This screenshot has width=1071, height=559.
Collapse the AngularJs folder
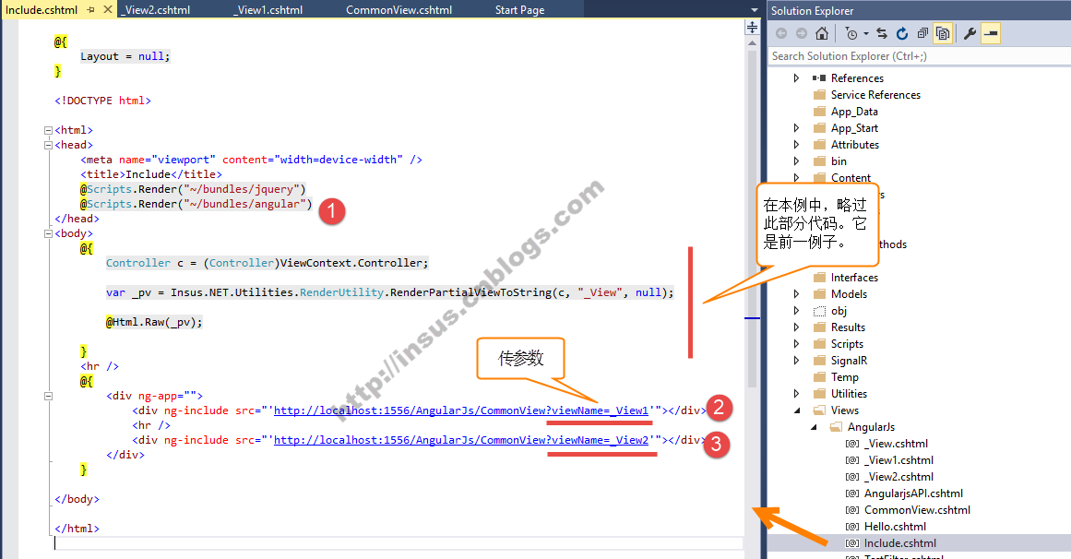pyautogui.click(x=814, y=427)
